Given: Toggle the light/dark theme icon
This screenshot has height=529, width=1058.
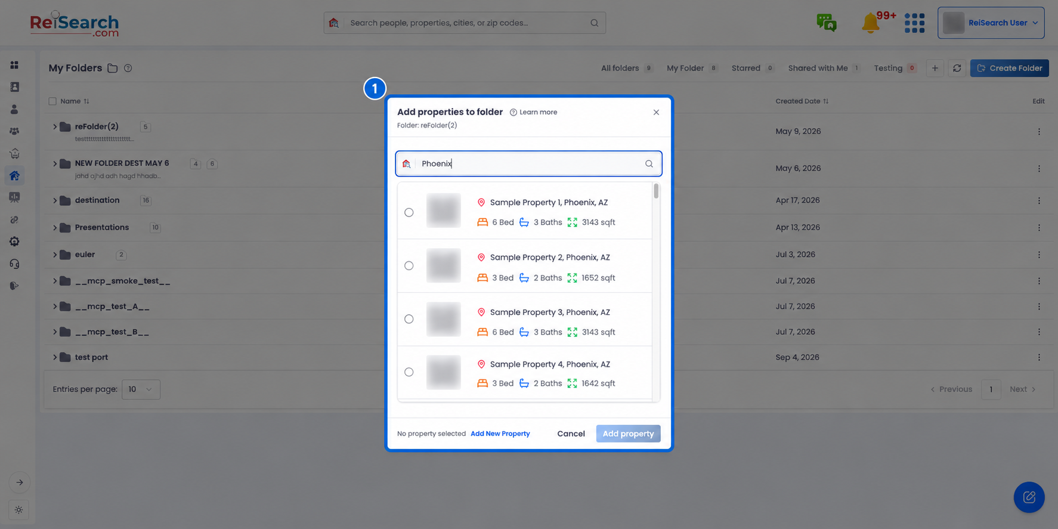Looking at the screenshot, I should click(x=18, y=510).
